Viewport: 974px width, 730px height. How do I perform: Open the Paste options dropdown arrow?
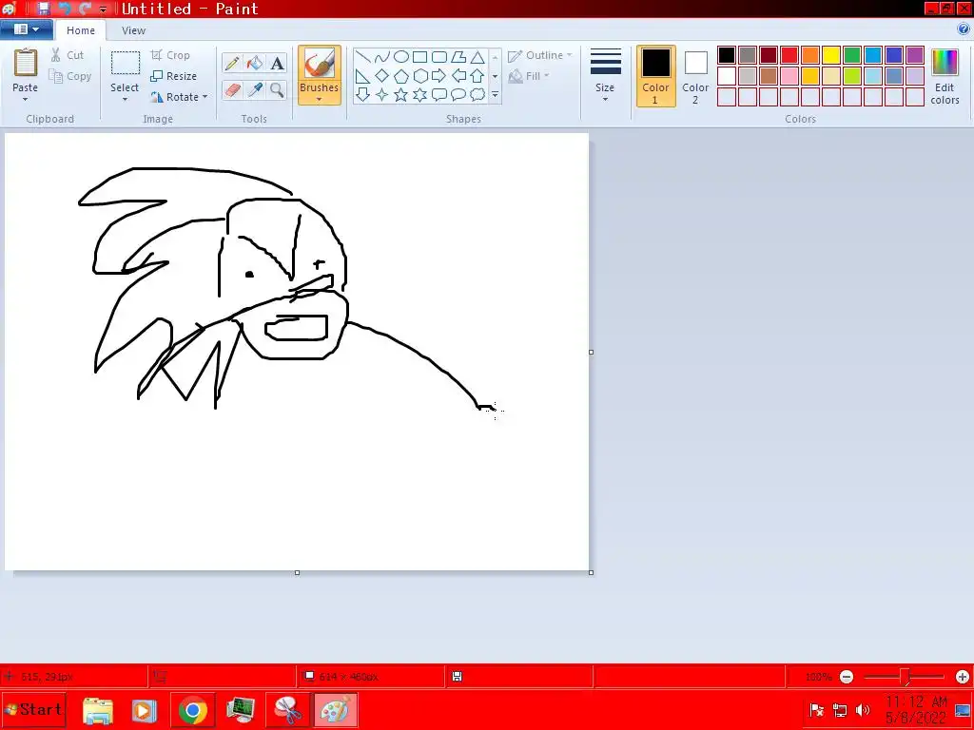(x=26, y=99)
